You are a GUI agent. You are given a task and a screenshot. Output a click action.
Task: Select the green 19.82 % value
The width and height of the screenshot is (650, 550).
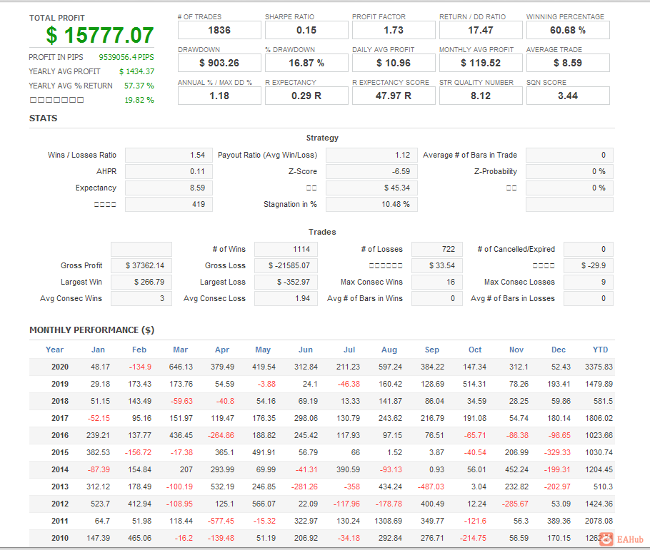[139, 100]
